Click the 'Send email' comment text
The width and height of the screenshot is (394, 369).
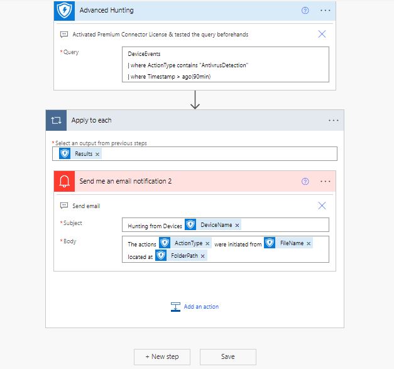tap(86, 206)
